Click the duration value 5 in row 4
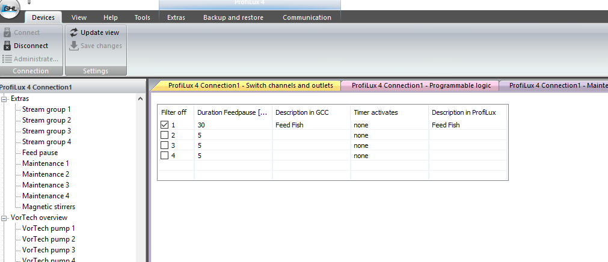608x262 pixels. pos(199,156)
